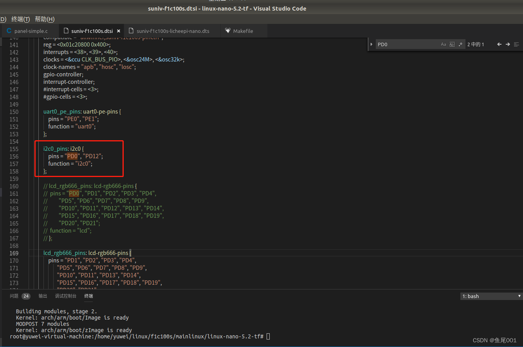Click the problems count badge 24
The image size is (523, 347).
pos(26,296)
